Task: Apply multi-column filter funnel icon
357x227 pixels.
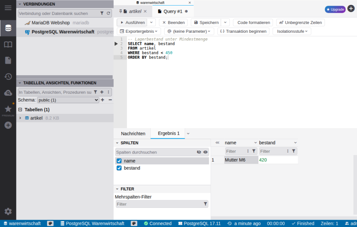Action: (x=205, y=204)
